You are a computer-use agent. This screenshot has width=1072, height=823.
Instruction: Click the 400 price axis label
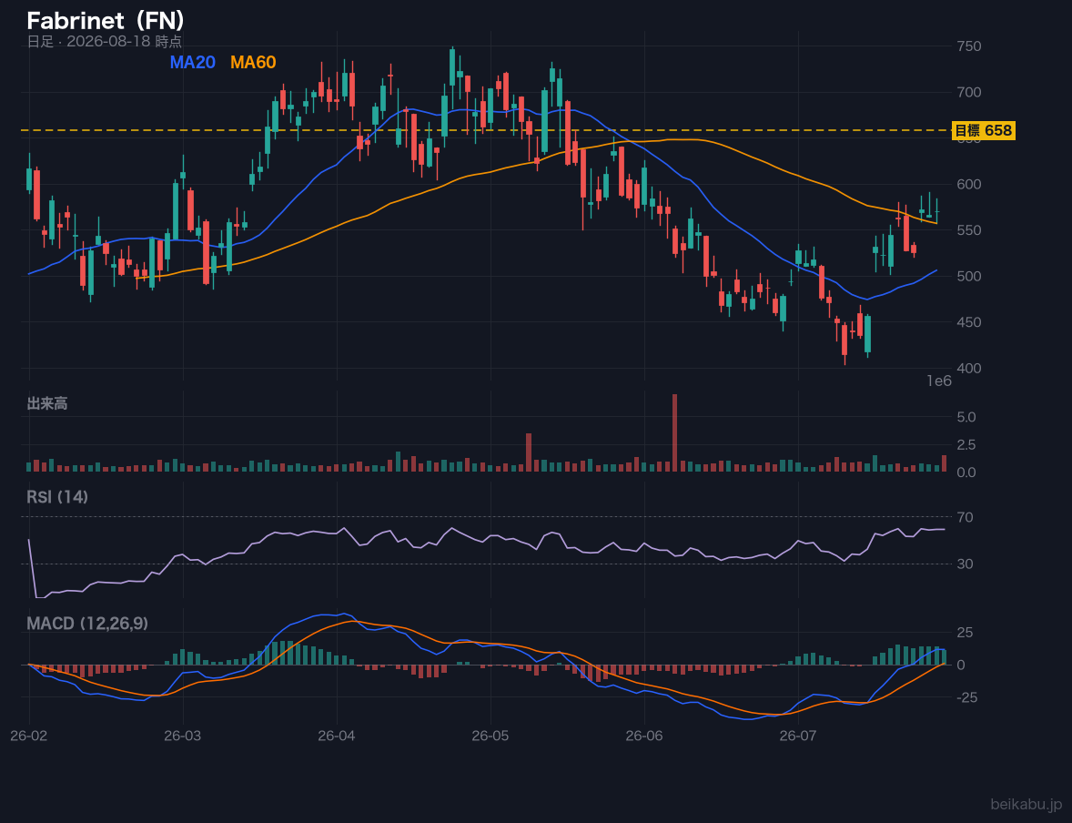coord(969,368)
